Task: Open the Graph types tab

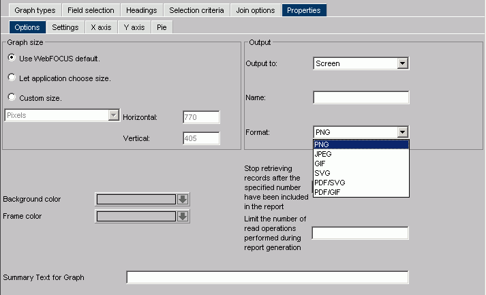Action: 35,10
